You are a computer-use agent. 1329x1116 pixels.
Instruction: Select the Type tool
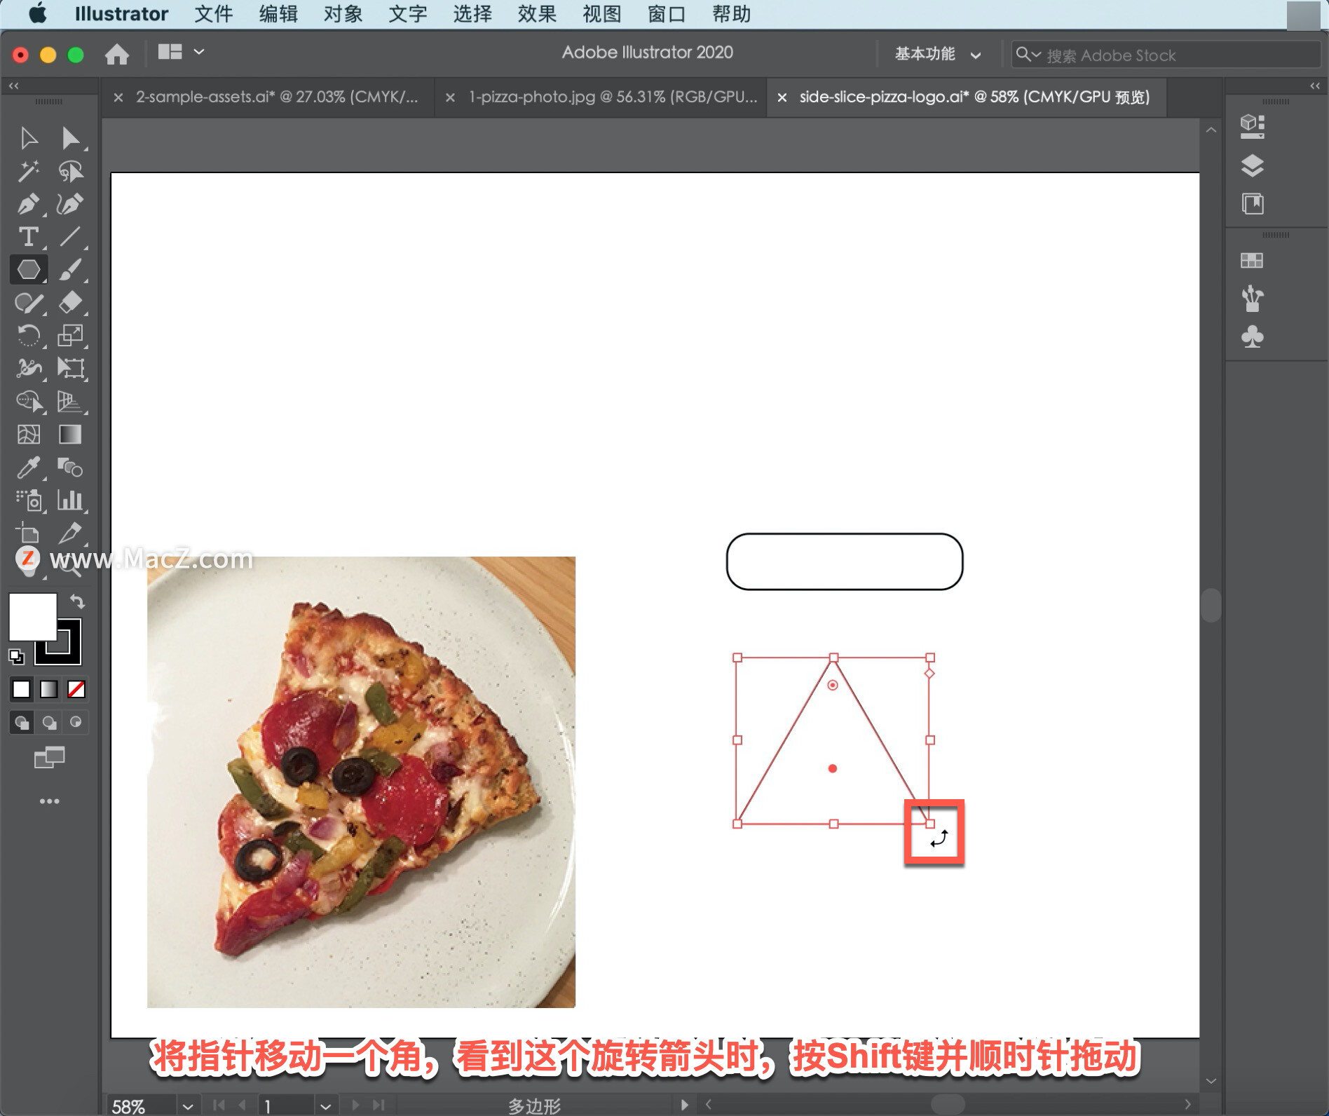pos(29,237)
